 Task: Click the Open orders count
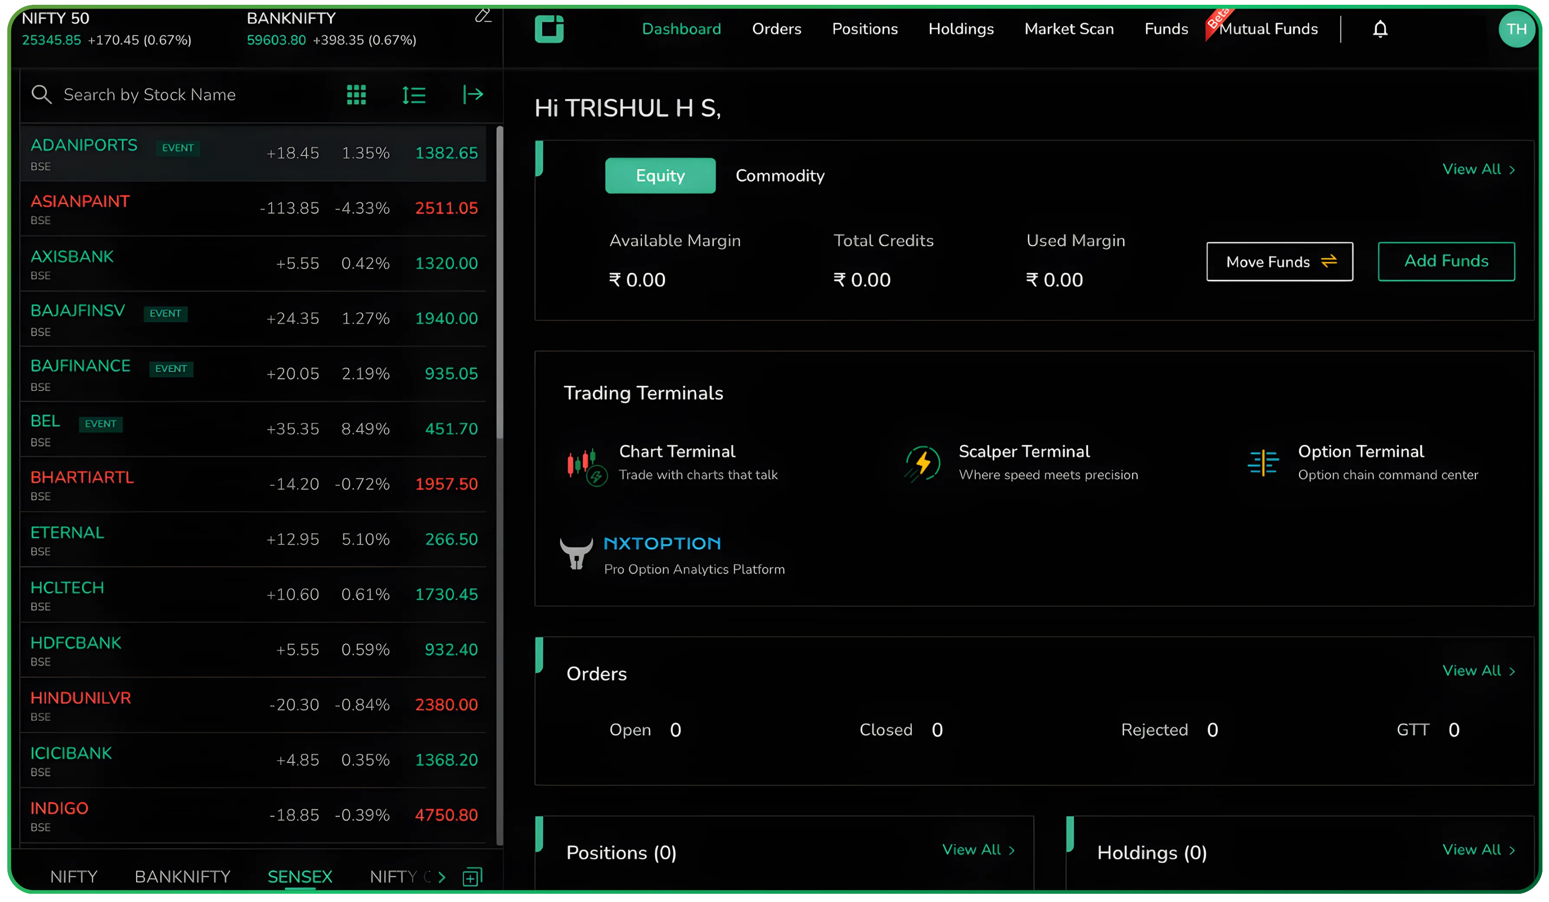(675, 730)
